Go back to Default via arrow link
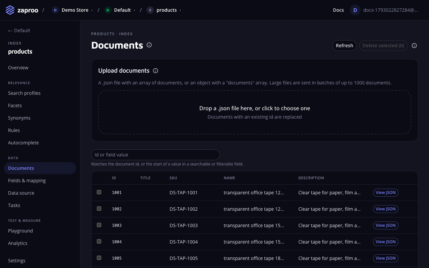Screen dimensions: 429x268 tap(19, 30)
